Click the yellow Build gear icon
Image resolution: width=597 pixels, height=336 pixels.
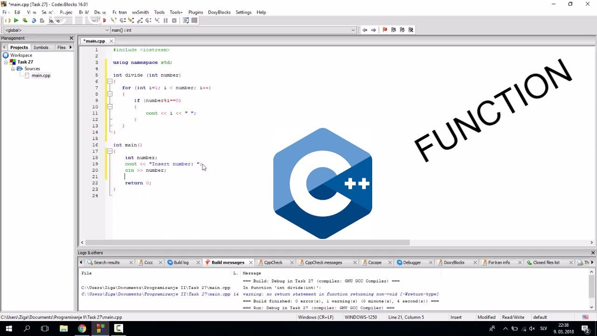pos(7,21)
